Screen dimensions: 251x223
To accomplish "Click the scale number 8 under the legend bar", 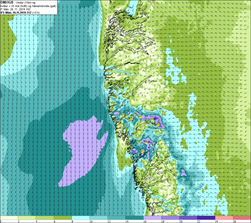I will (x=73, y=221).
